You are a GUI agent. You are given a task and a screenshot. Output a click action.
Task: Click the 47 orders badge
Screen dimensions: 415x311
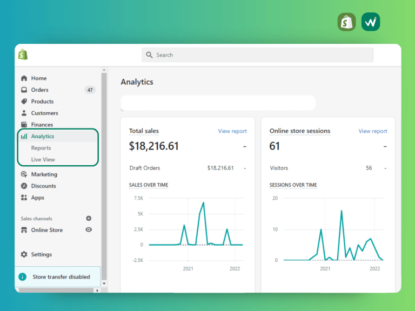90,90
